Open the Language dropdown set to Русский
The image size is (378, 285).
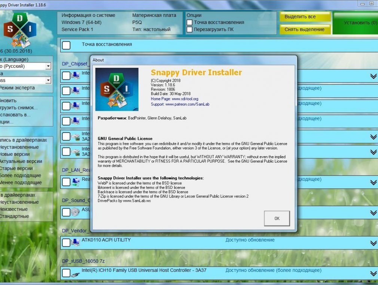(x=48, y=66)
